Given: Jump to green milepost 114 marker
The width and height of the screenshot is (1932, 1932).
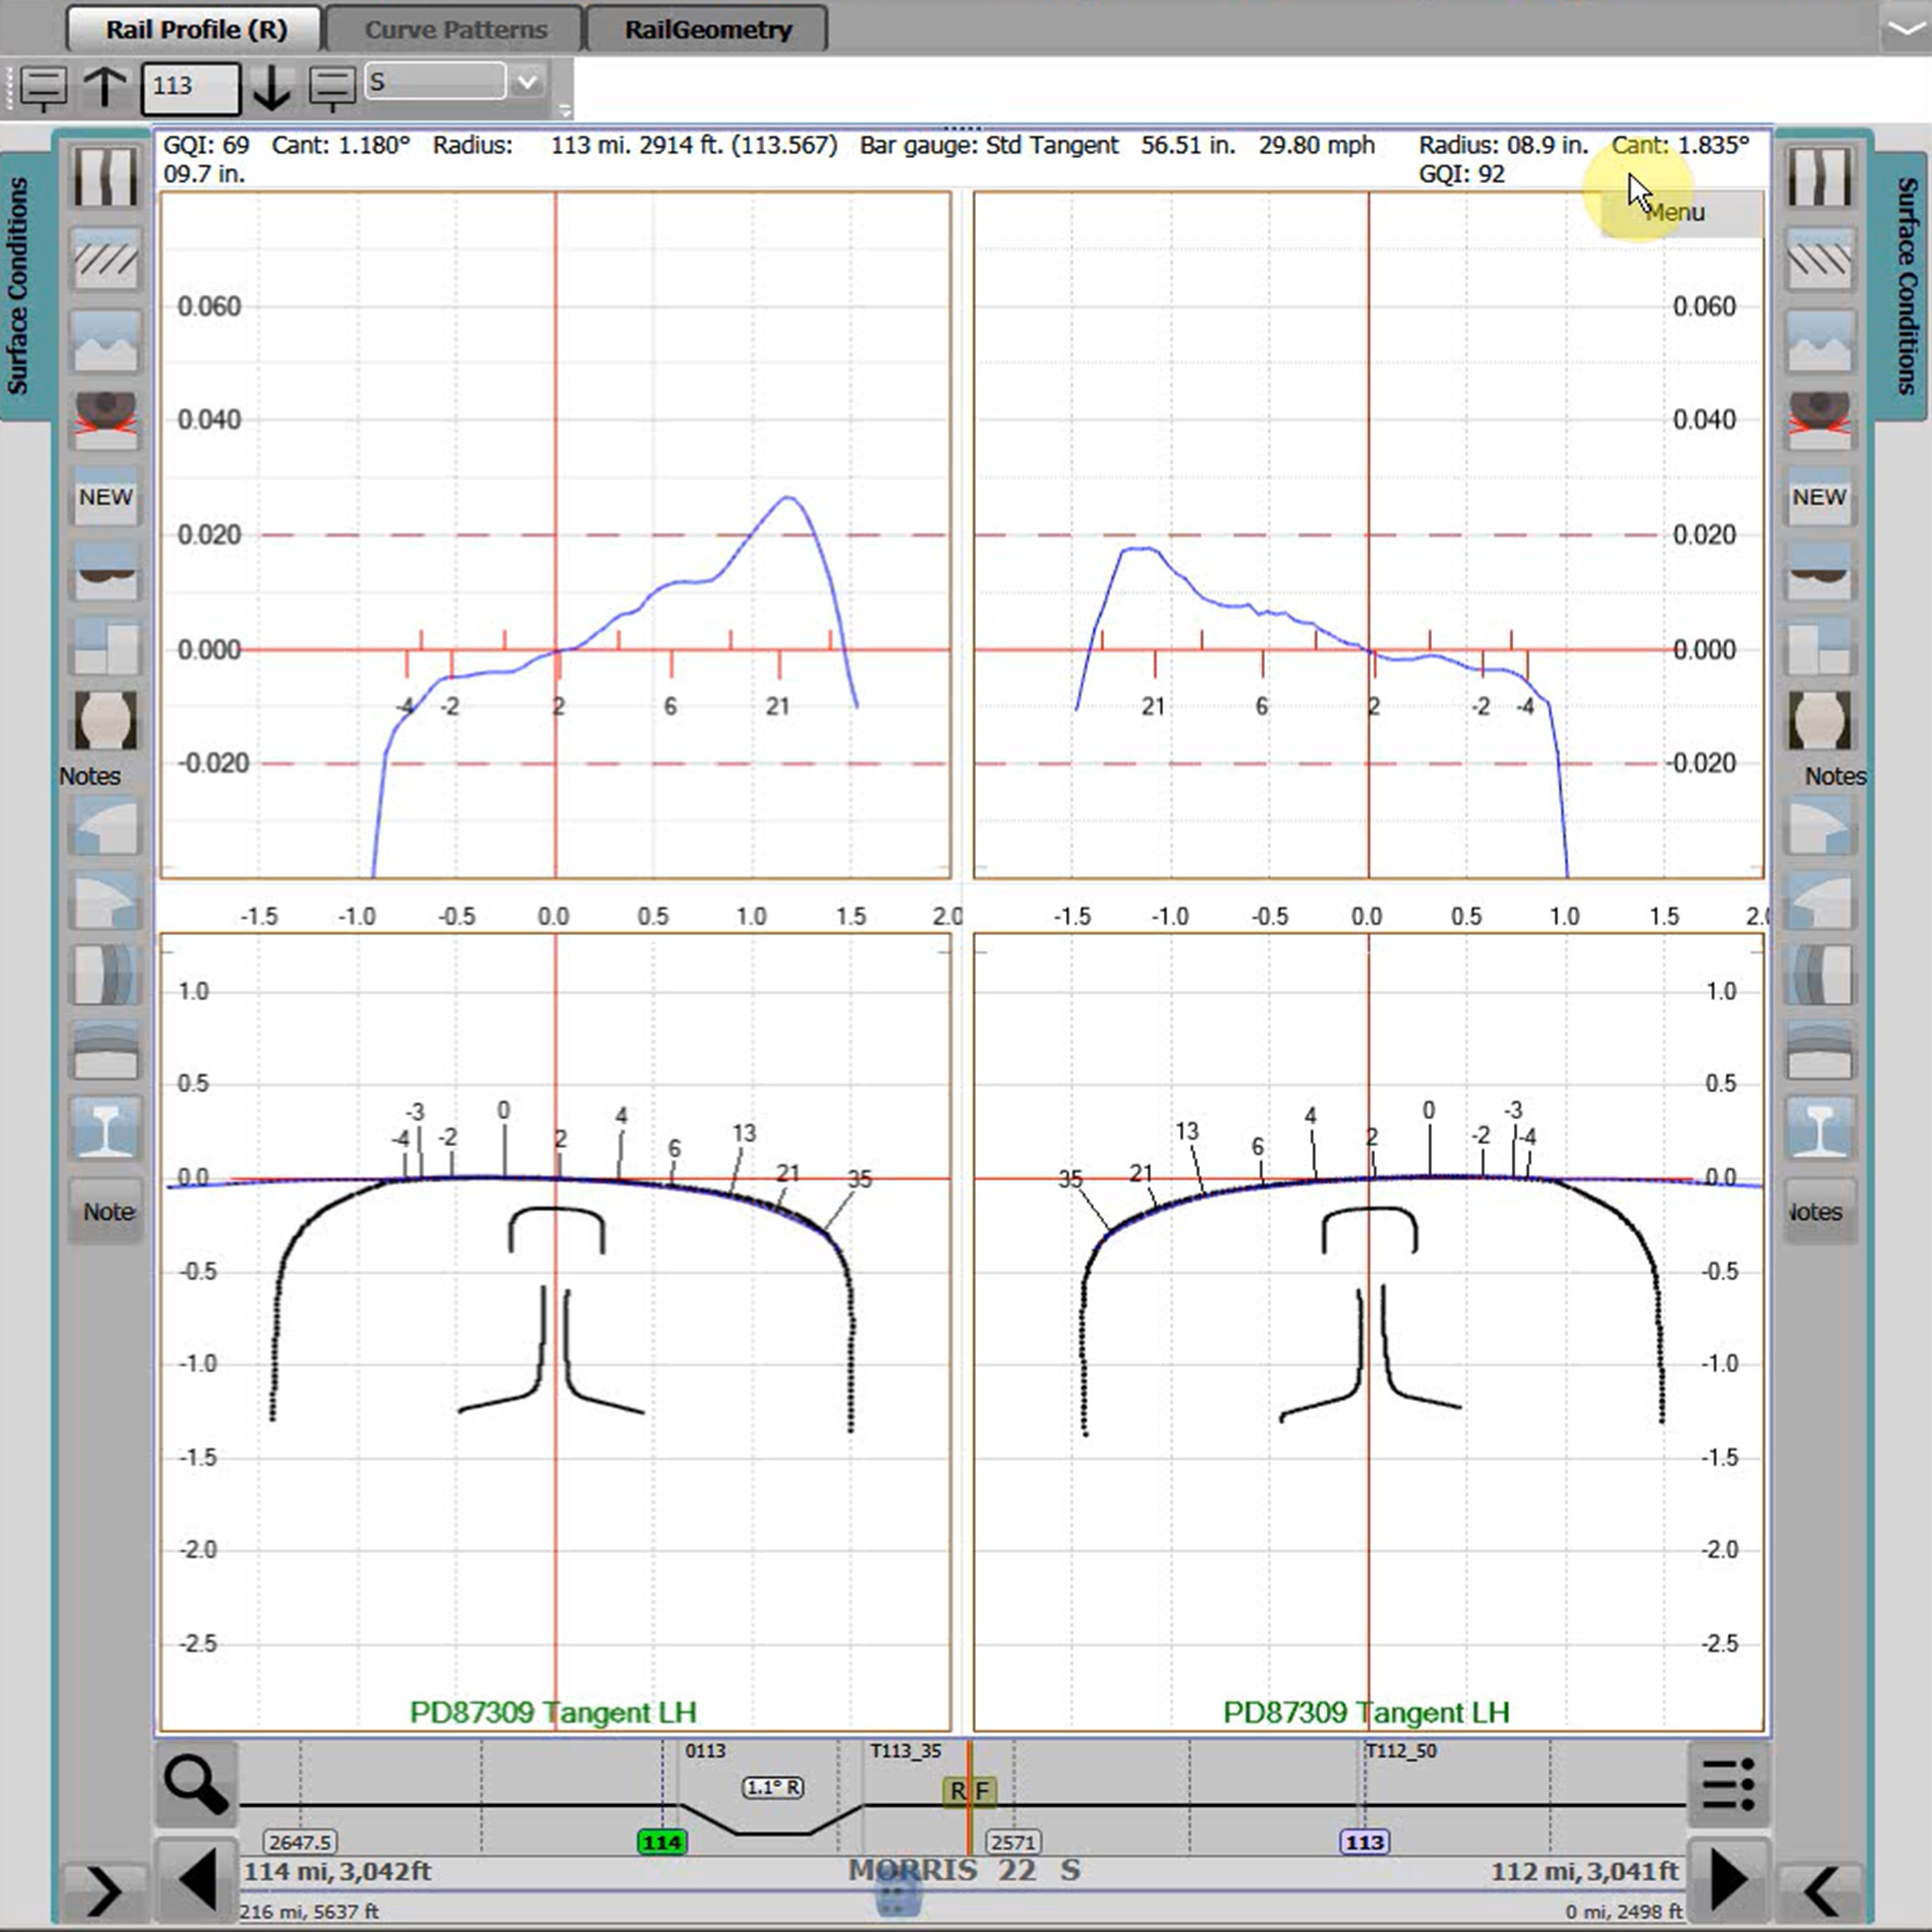Looking at the screenshot, I should point(662,1842).
